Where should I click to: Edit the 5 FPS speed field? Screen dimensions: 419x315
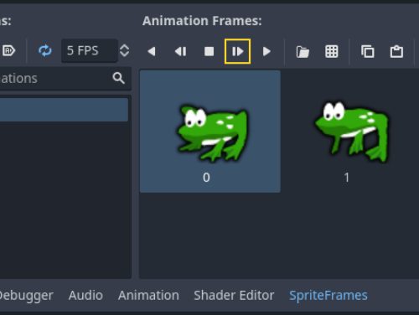coord(90,51)
